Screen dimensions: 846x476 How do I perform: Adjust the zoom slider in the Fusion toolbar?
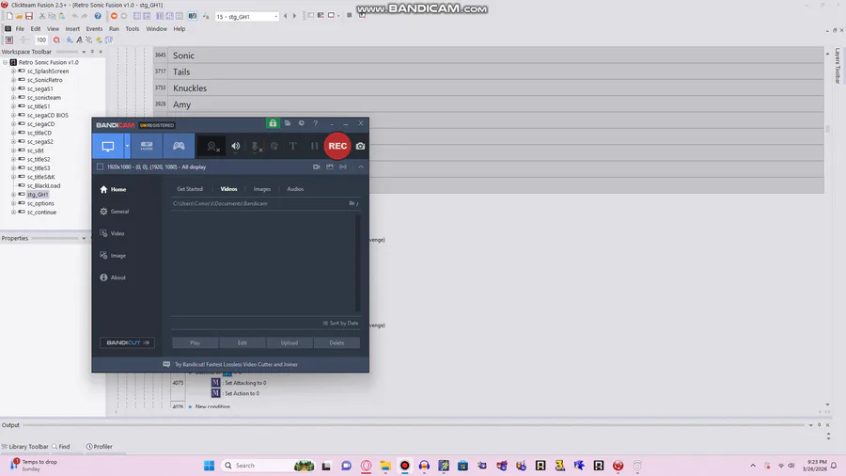click(24, 40)
